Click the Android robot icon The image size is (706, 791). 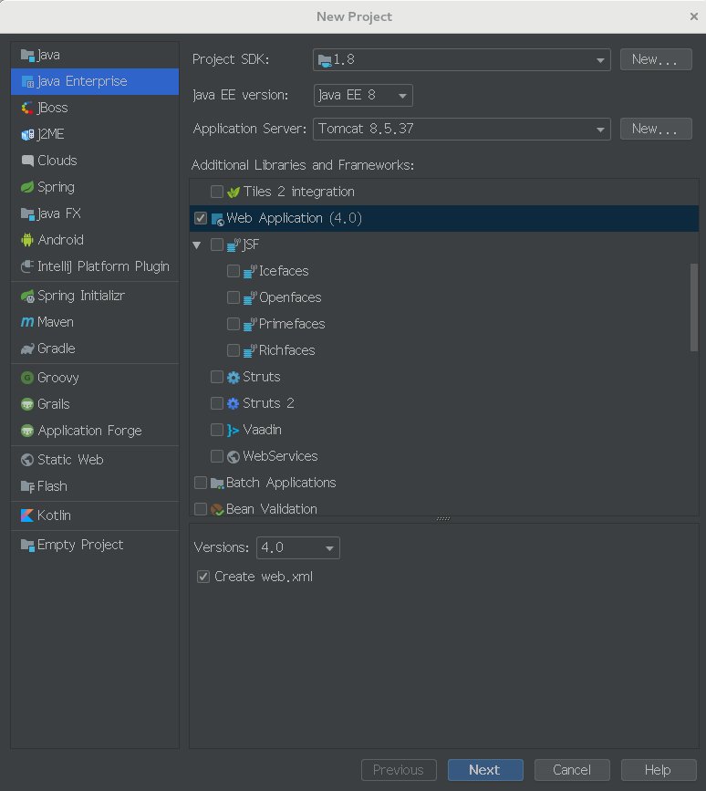point(27,240)
